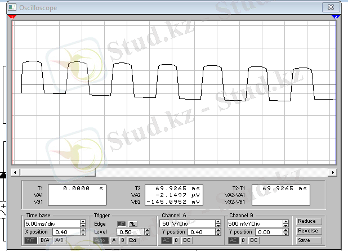Select rising edge trigger icon
Viewport: 348px width, 251px height.
[122, 224]
